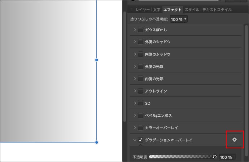Collapse the グラデーションオーバーレイ section

pyautogui.click(x=135, y=140)
